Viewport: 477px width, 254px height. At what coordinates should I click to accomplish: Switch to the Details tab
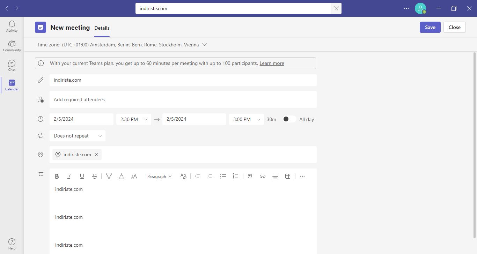pyautogui.click(x=102, y=28)
